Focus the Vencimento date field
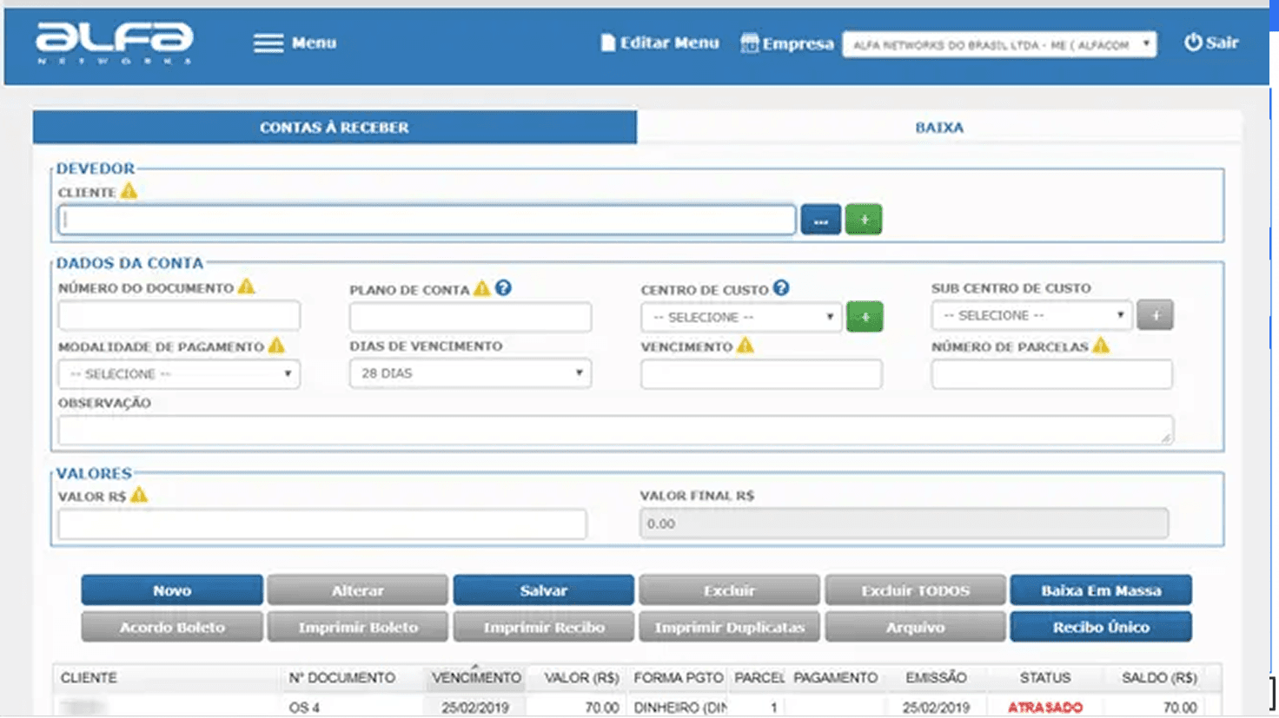The image size is (1279, 718). coord(761,374)
